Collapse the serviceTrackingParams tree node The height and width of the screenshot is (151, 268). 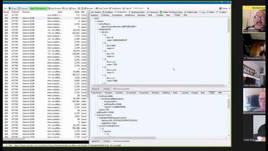[x=98, y=126]
